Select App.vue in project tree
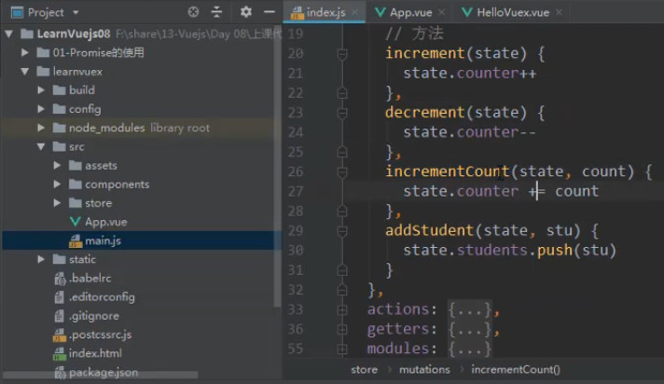Screen dimensions: 664x384 click(x=106, y=222)
